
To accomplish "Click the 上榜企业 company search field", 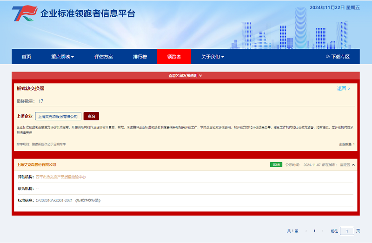I will point(58,116).
